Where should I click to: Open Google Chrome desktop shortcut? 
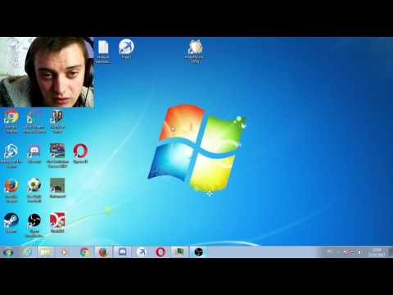[x=11, y=120]
